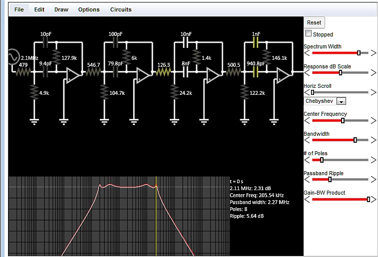Decrease Response dB Scale with left arrow
This screenshot has width=378, height=257.
click(307, 72)
